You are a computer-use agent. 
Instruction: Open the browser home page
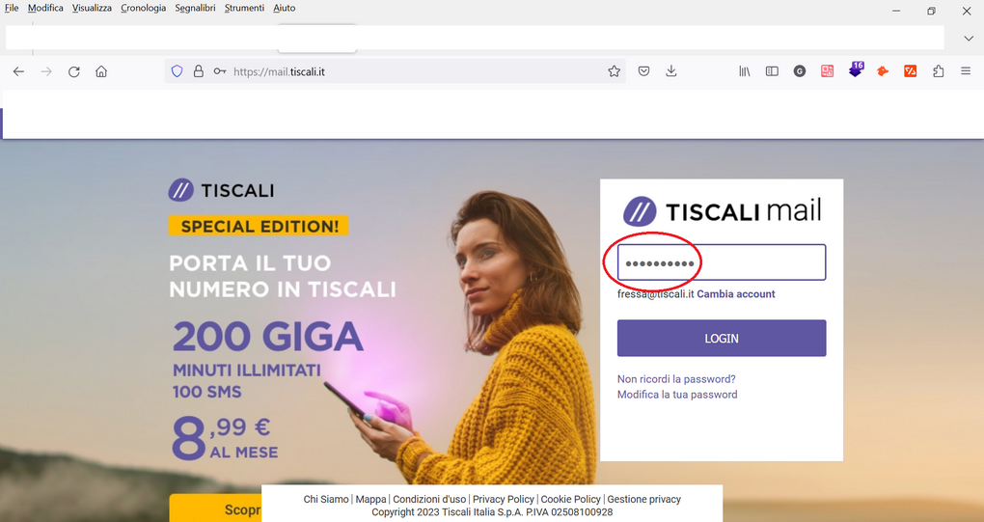tap(101, 71)
